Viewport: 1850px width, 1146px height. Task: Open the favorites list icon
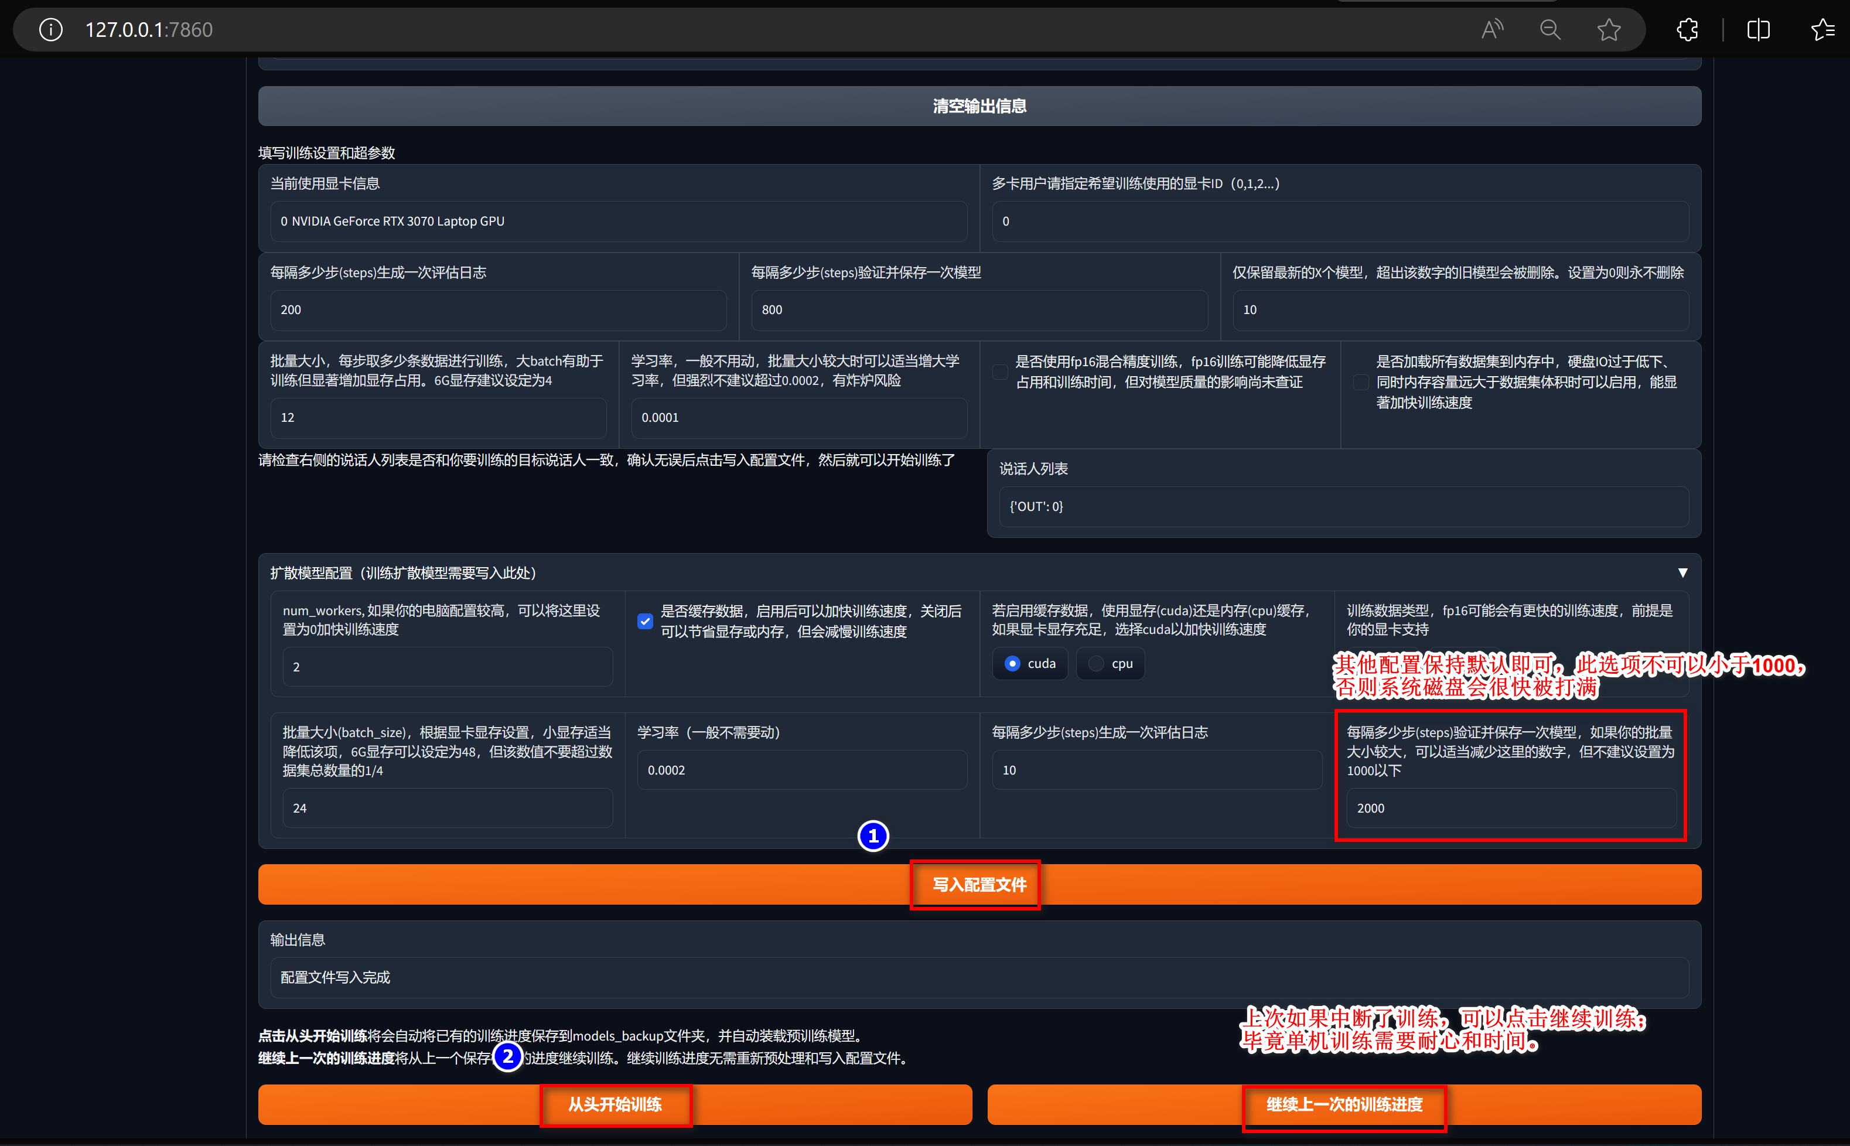pyautogui.click(x=1822, y=29)
